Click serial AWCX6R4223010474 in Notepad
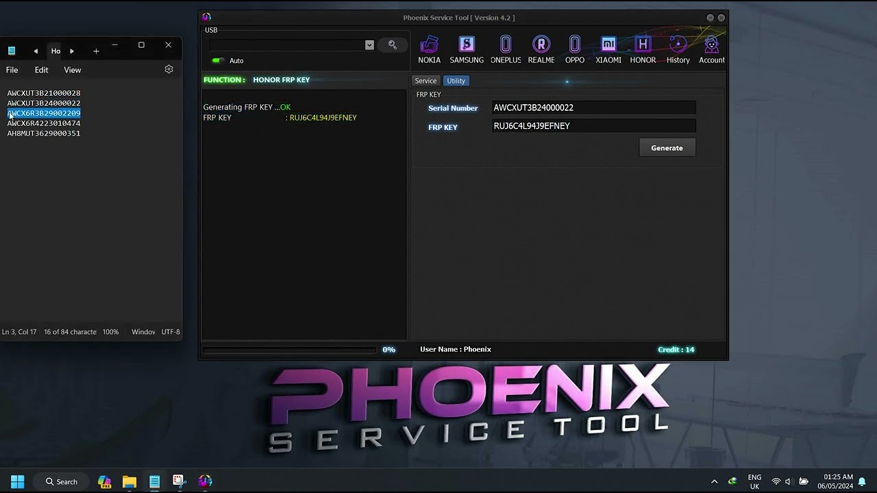877x493 pixels. (x=44, y=123)
